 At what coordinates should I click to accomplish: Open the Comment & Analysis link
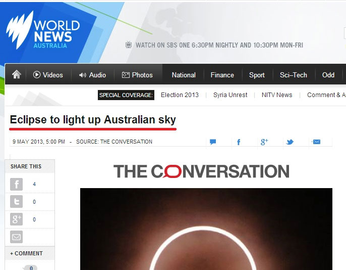coord(326,95)
